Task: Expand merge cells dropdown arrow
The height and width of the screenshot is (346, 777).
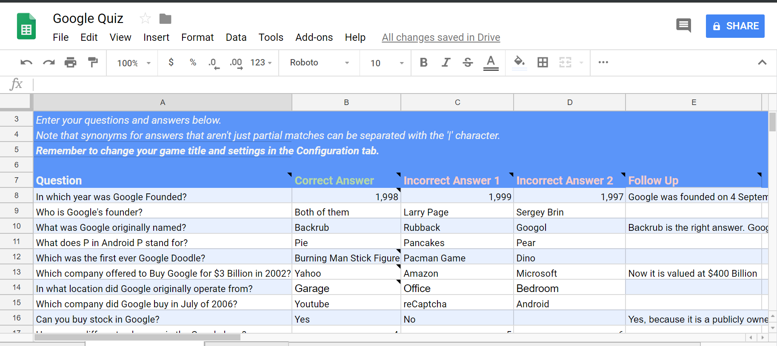Action: [581, 63]
